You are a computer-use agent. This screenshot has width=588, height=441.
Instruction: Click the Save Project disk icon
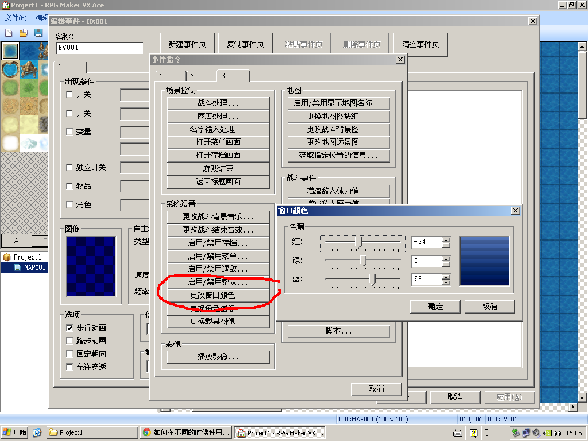tap(38, 33)
